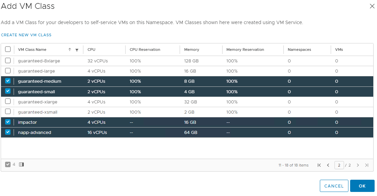The image size is (377, 196).
Task: Click the OK button
Action: [x=362, y=186]
